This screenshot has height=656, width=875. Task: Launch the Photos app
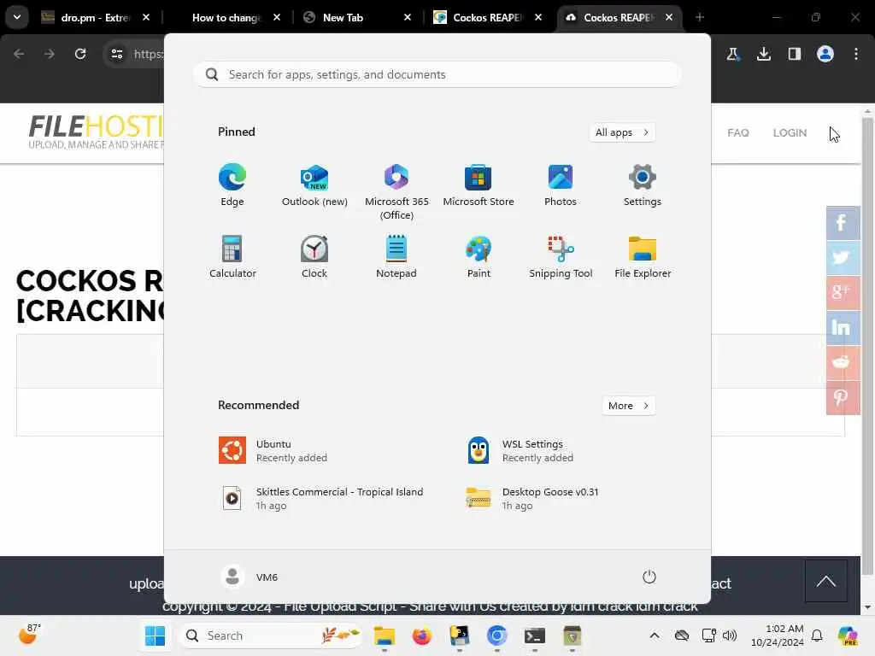[561, 185]
